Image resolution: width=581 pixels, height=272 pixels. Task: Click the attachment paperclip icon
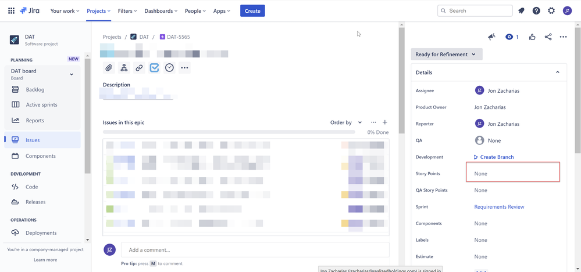[109, 68]
